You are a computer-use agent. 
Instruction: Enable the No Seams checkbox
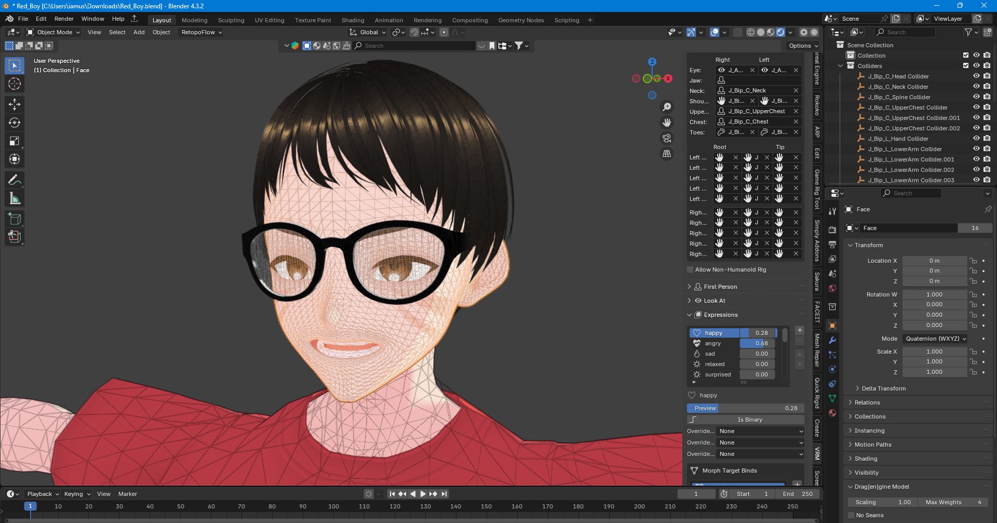pos(851,515)
